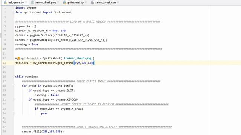Click 'get_sprite' method call on line 13
This screenshot has width=241, height=135.
65,63
